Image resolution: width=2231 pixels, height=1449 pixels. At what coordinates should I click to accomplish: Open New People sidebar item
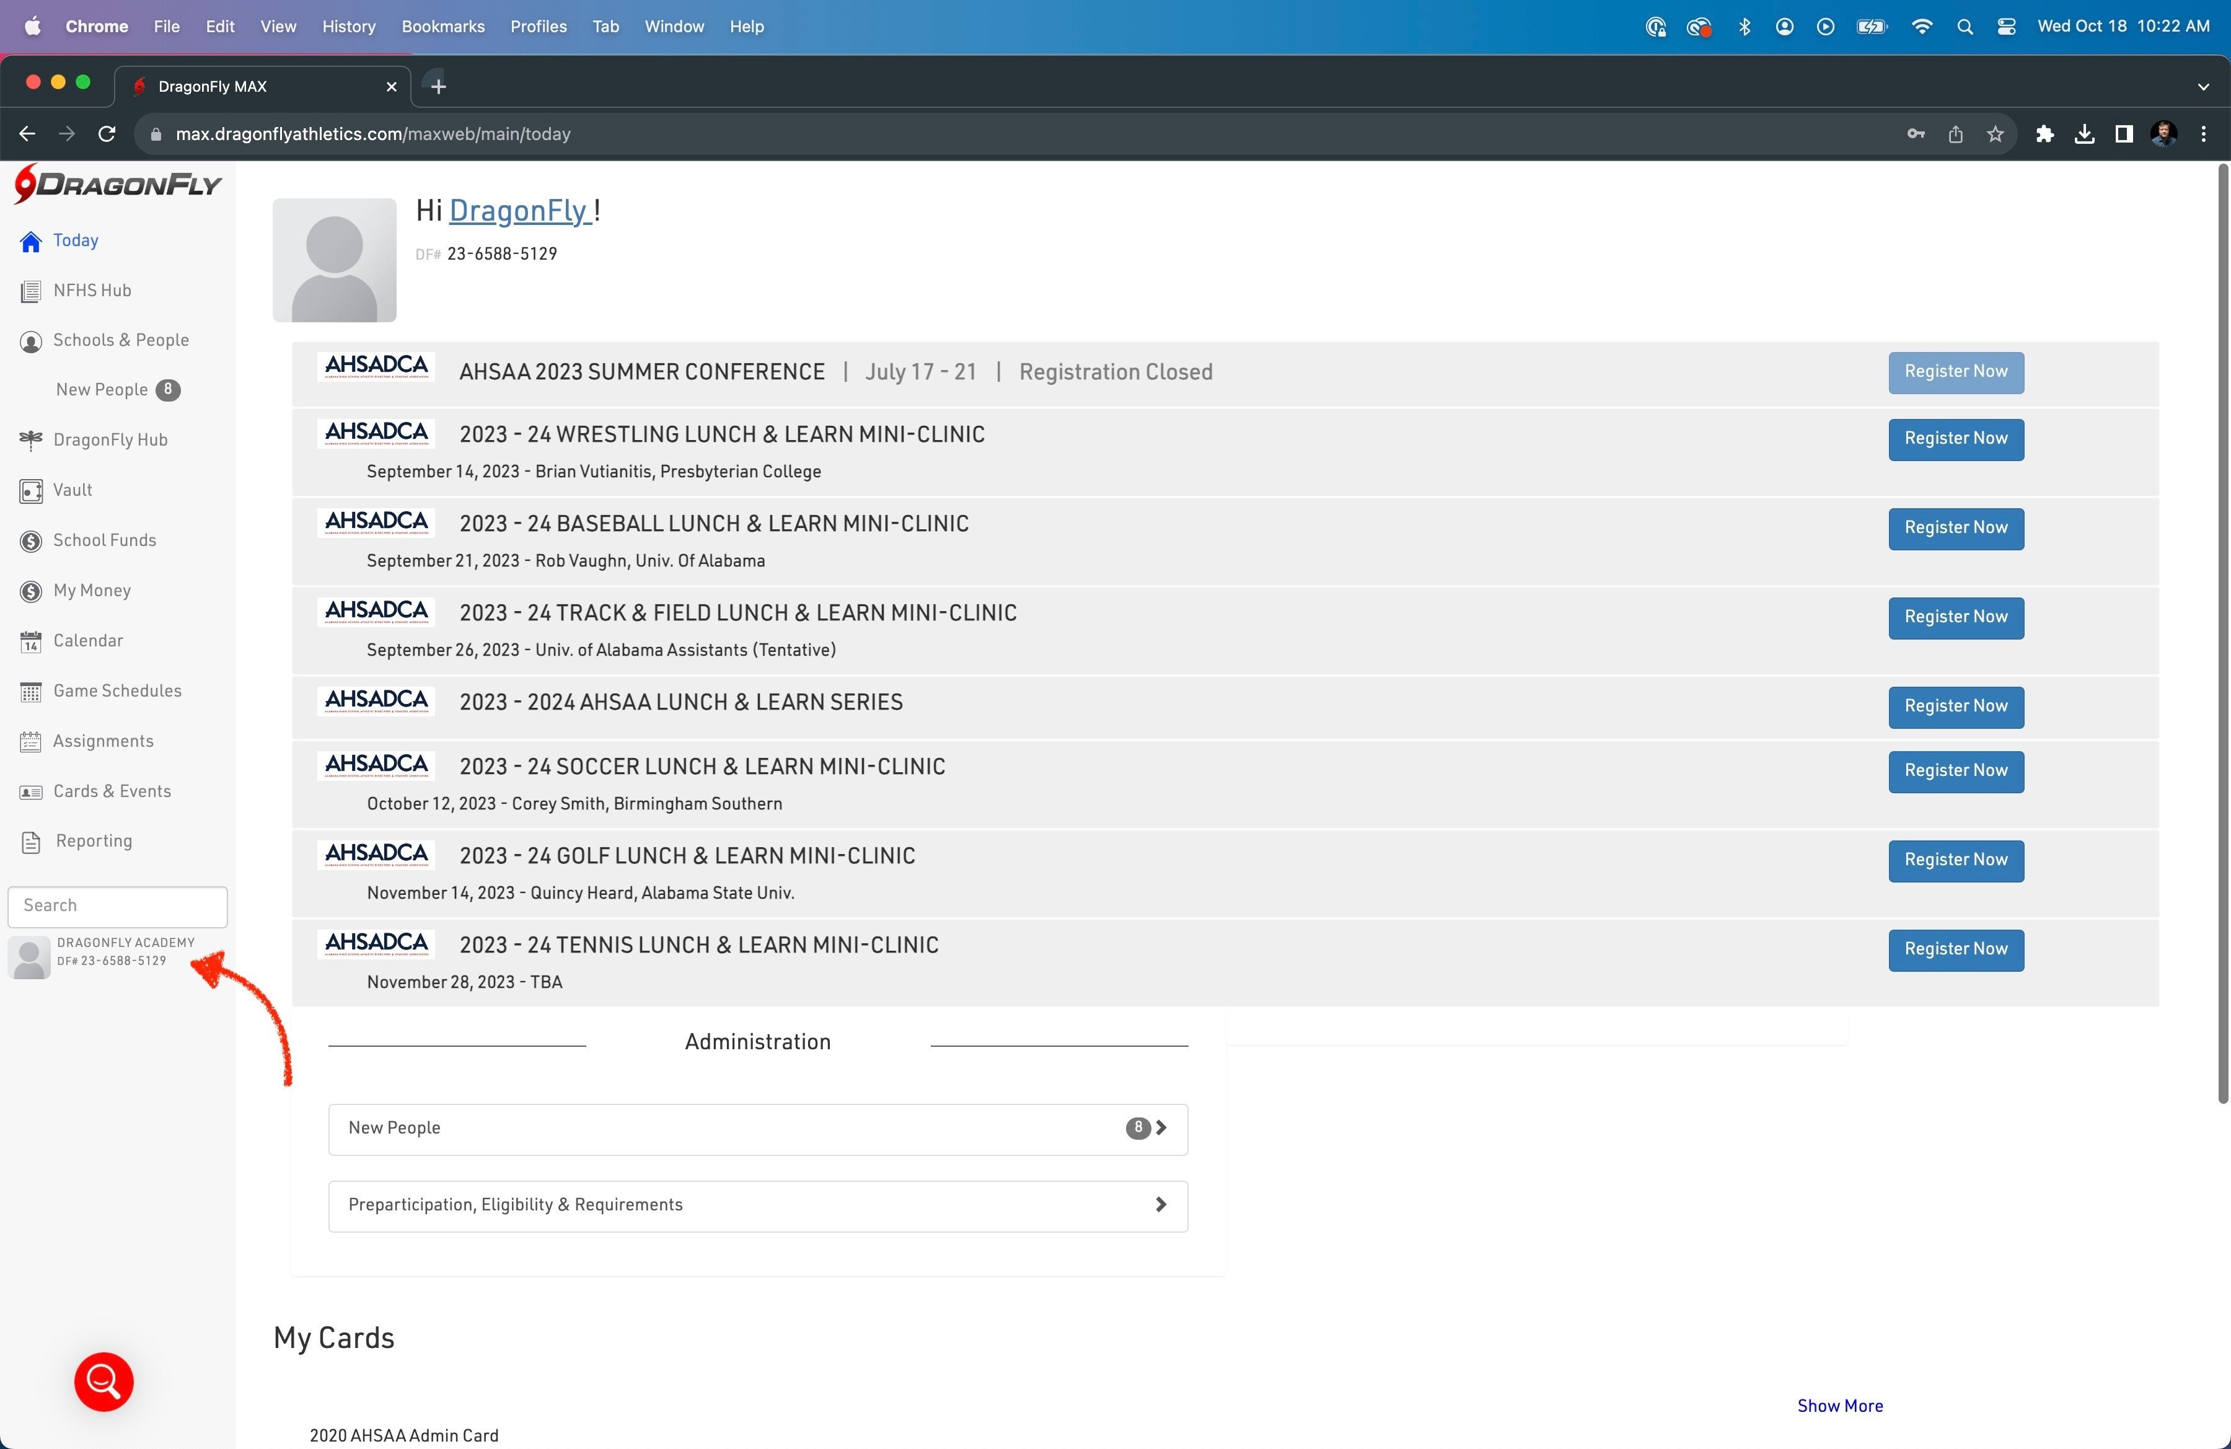pos(102,390)
